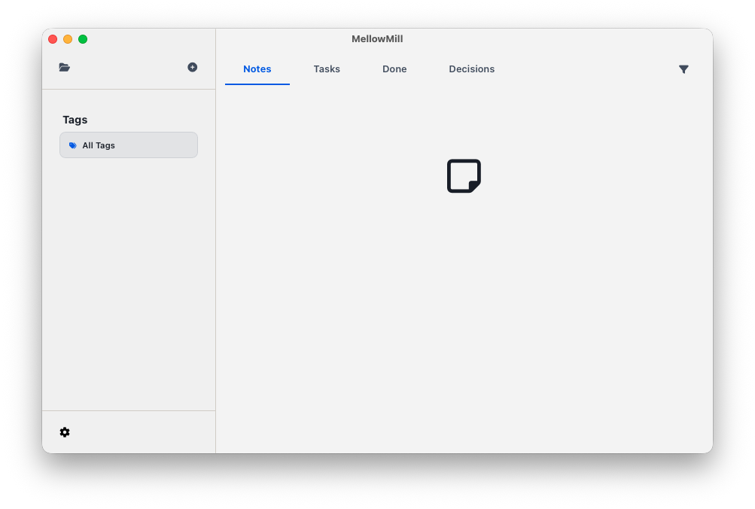The image size is (755, 509).
Task: Open the filter funnel icon
Action: pyautogui.click(x=683, y=69)
